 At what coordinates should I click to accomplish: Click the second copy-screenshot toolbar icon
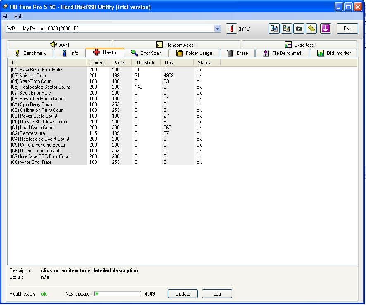click(286, 28)
